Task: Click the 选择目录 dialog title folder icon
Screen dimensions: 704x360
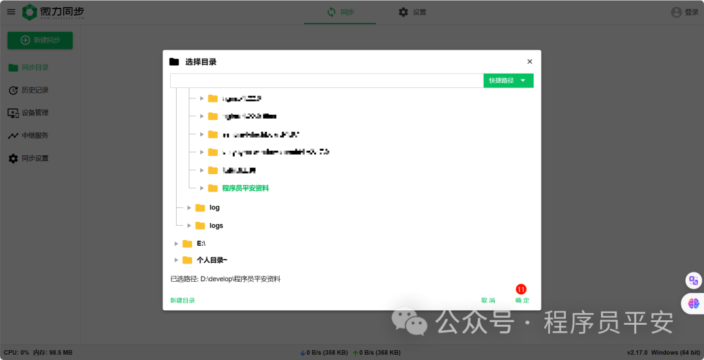Action: [x=174, y=62]
